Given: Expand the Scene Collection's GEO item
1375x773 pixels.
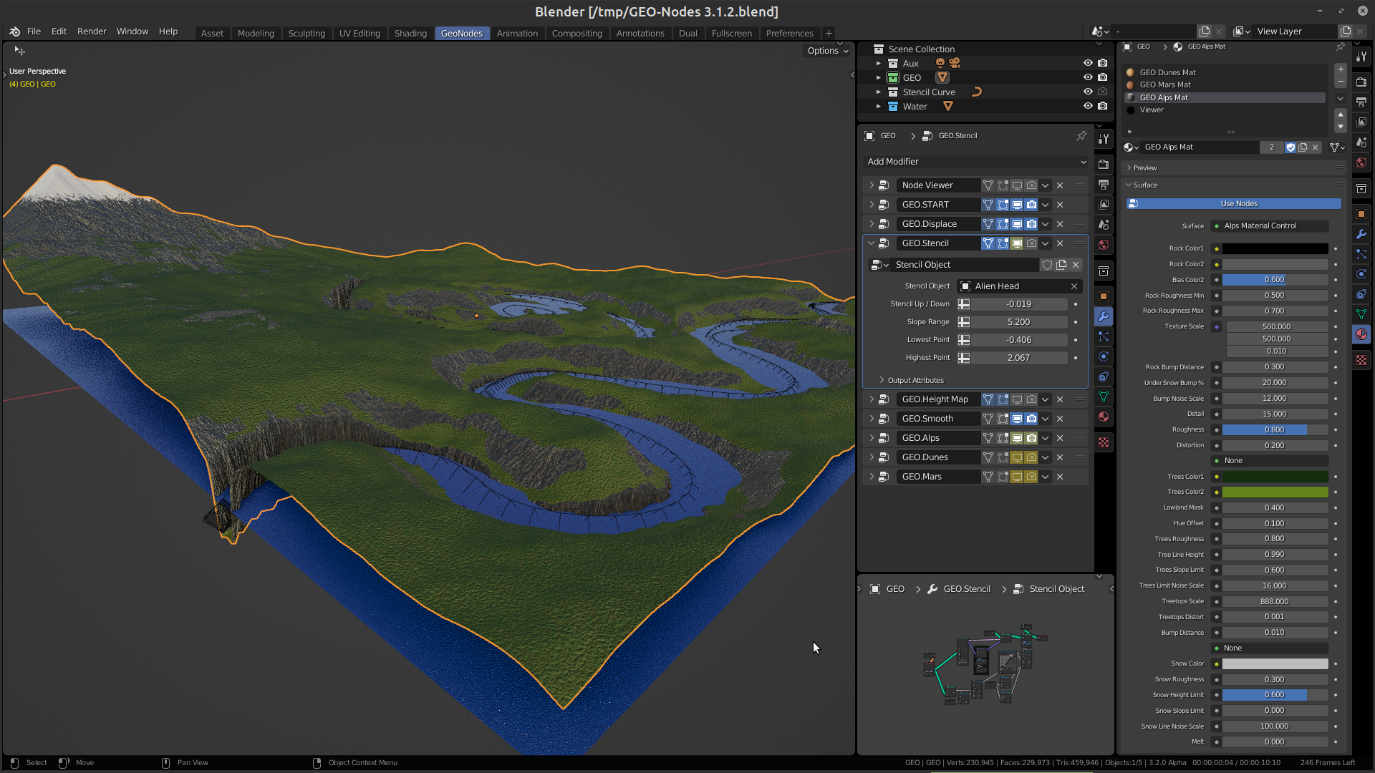Looking at the screenshot, I should coord(879,77).
